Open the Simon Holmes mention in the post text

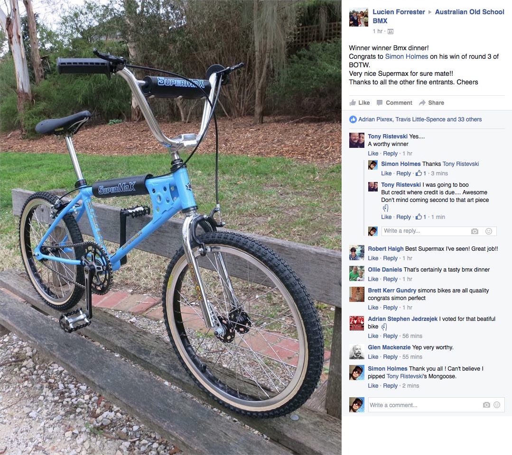[x=407, y=56]
